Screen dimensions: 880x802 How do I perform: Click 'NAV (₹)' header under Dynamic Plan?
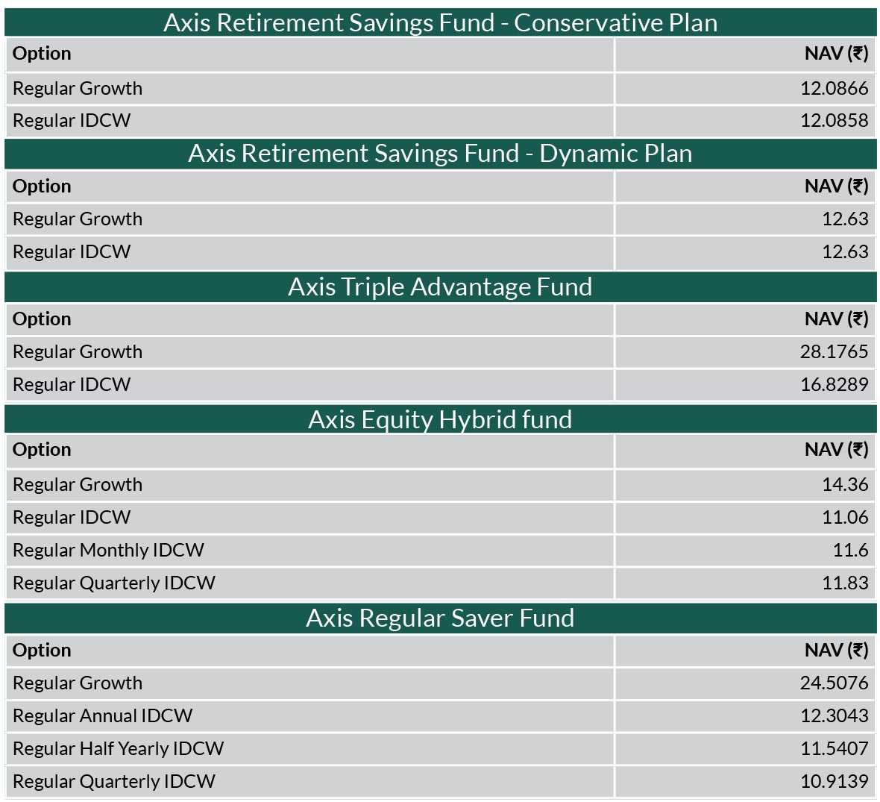click(836, 186)
